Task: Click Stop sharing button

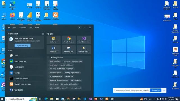Action: [156, 90]
